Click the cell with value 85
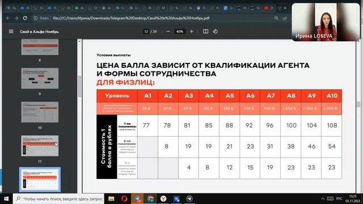The width and height of the screenshot is (363, 204). [209, 125]
